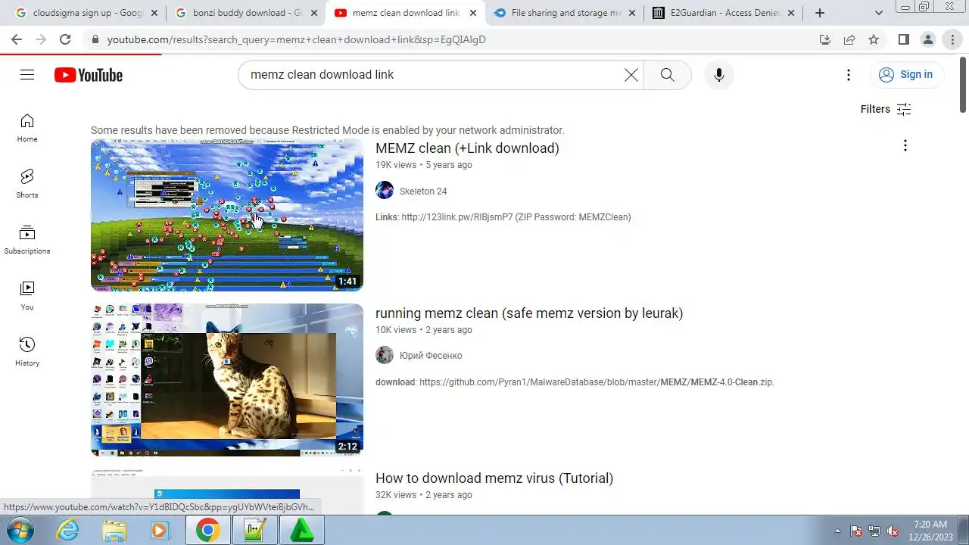Open Shorts in sidebar
The image size is (969, 545).
(x=27, y=184)
